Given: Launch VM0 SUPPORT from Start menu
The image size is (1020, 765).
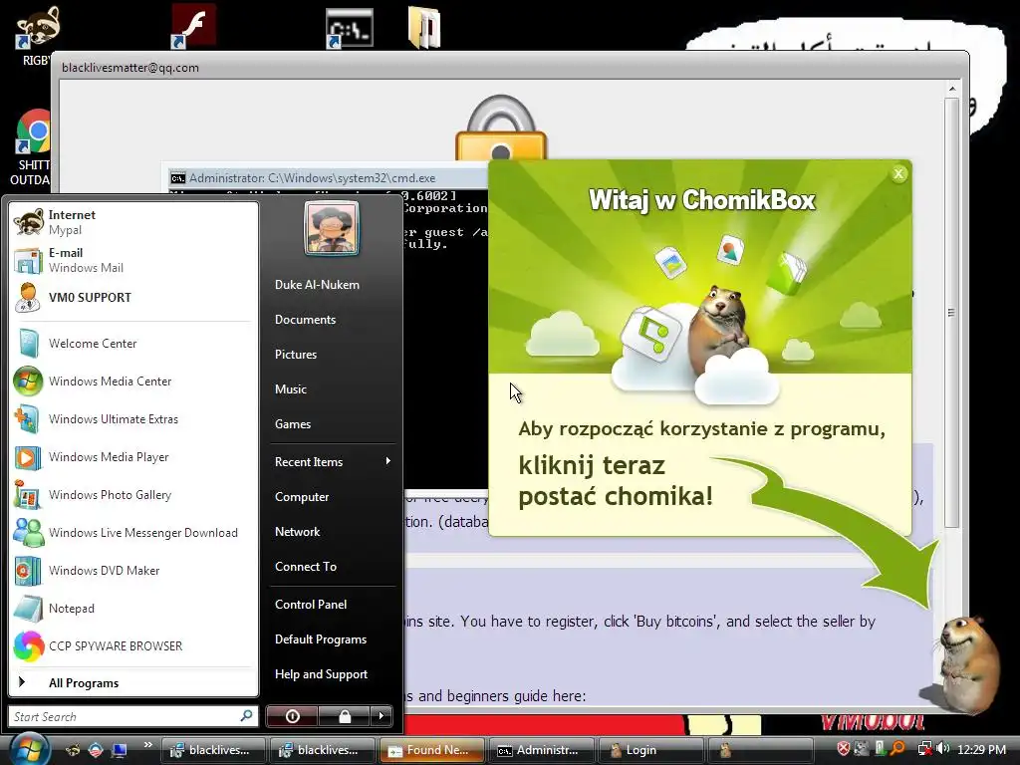Looking at the screenshot, I should click(133, 297).
